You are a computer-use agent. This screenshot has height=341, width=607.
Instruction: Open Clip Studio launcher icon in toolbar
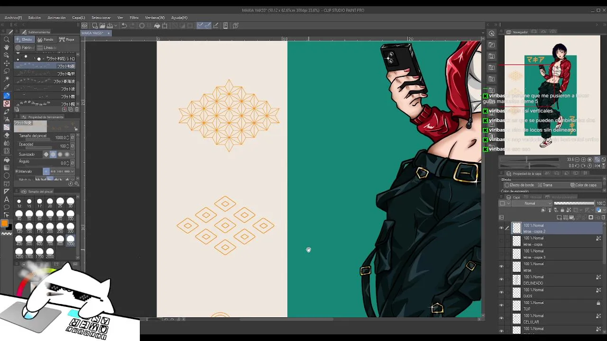point(84,26)
